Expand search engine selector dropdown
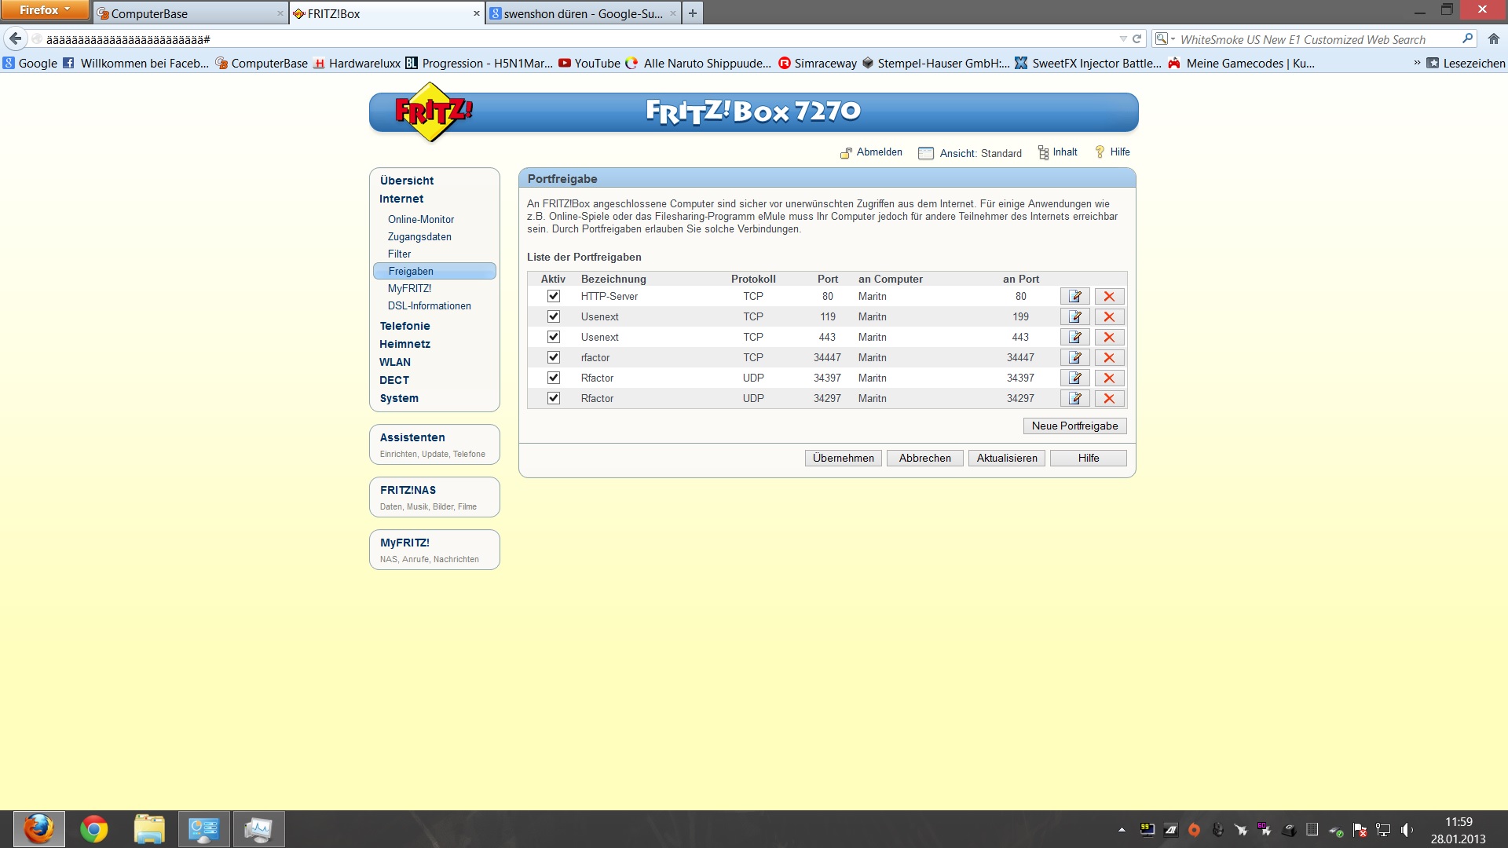The height and width of the screenshot is (848, 1508). click(1165, 38)
